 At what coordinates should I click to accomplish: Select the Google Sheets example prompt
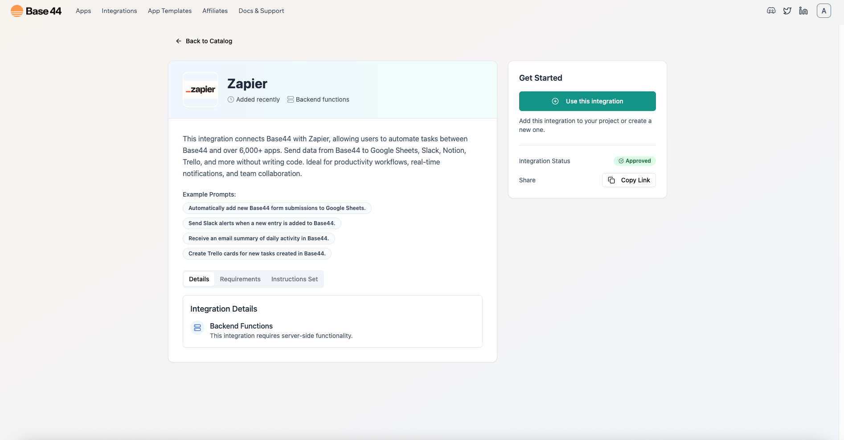click(x=277, y=208)
